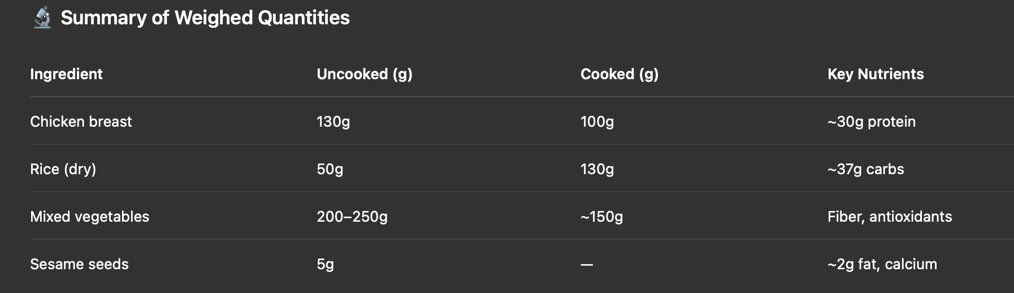Select the Rice (dry) ingredient cell

tap(63, 169)
